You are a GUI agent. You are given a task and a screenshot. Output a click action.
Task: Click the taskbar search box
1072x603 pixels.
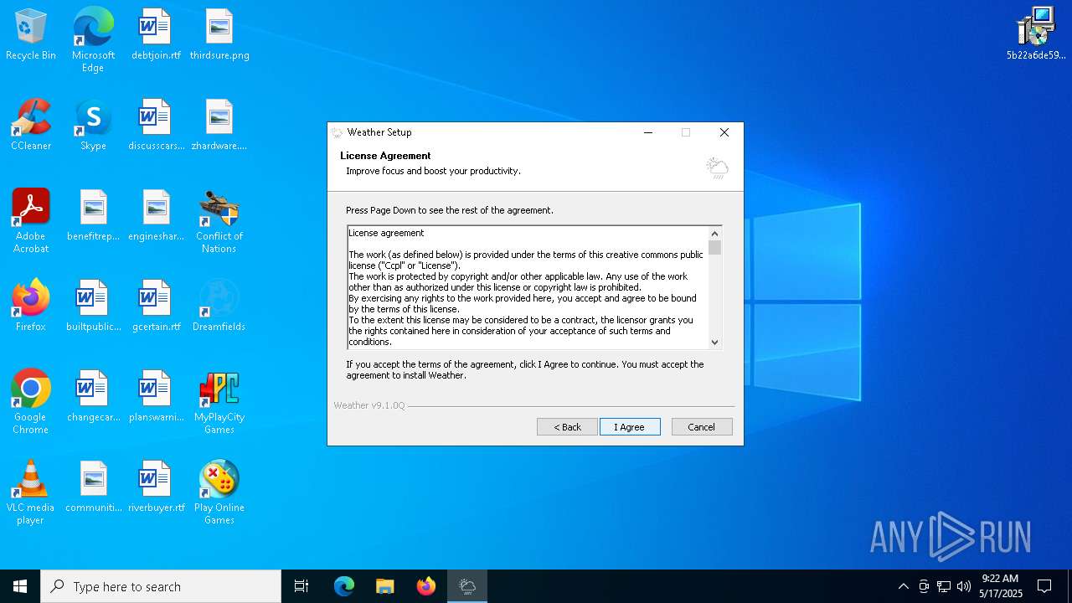click(161, 586)
